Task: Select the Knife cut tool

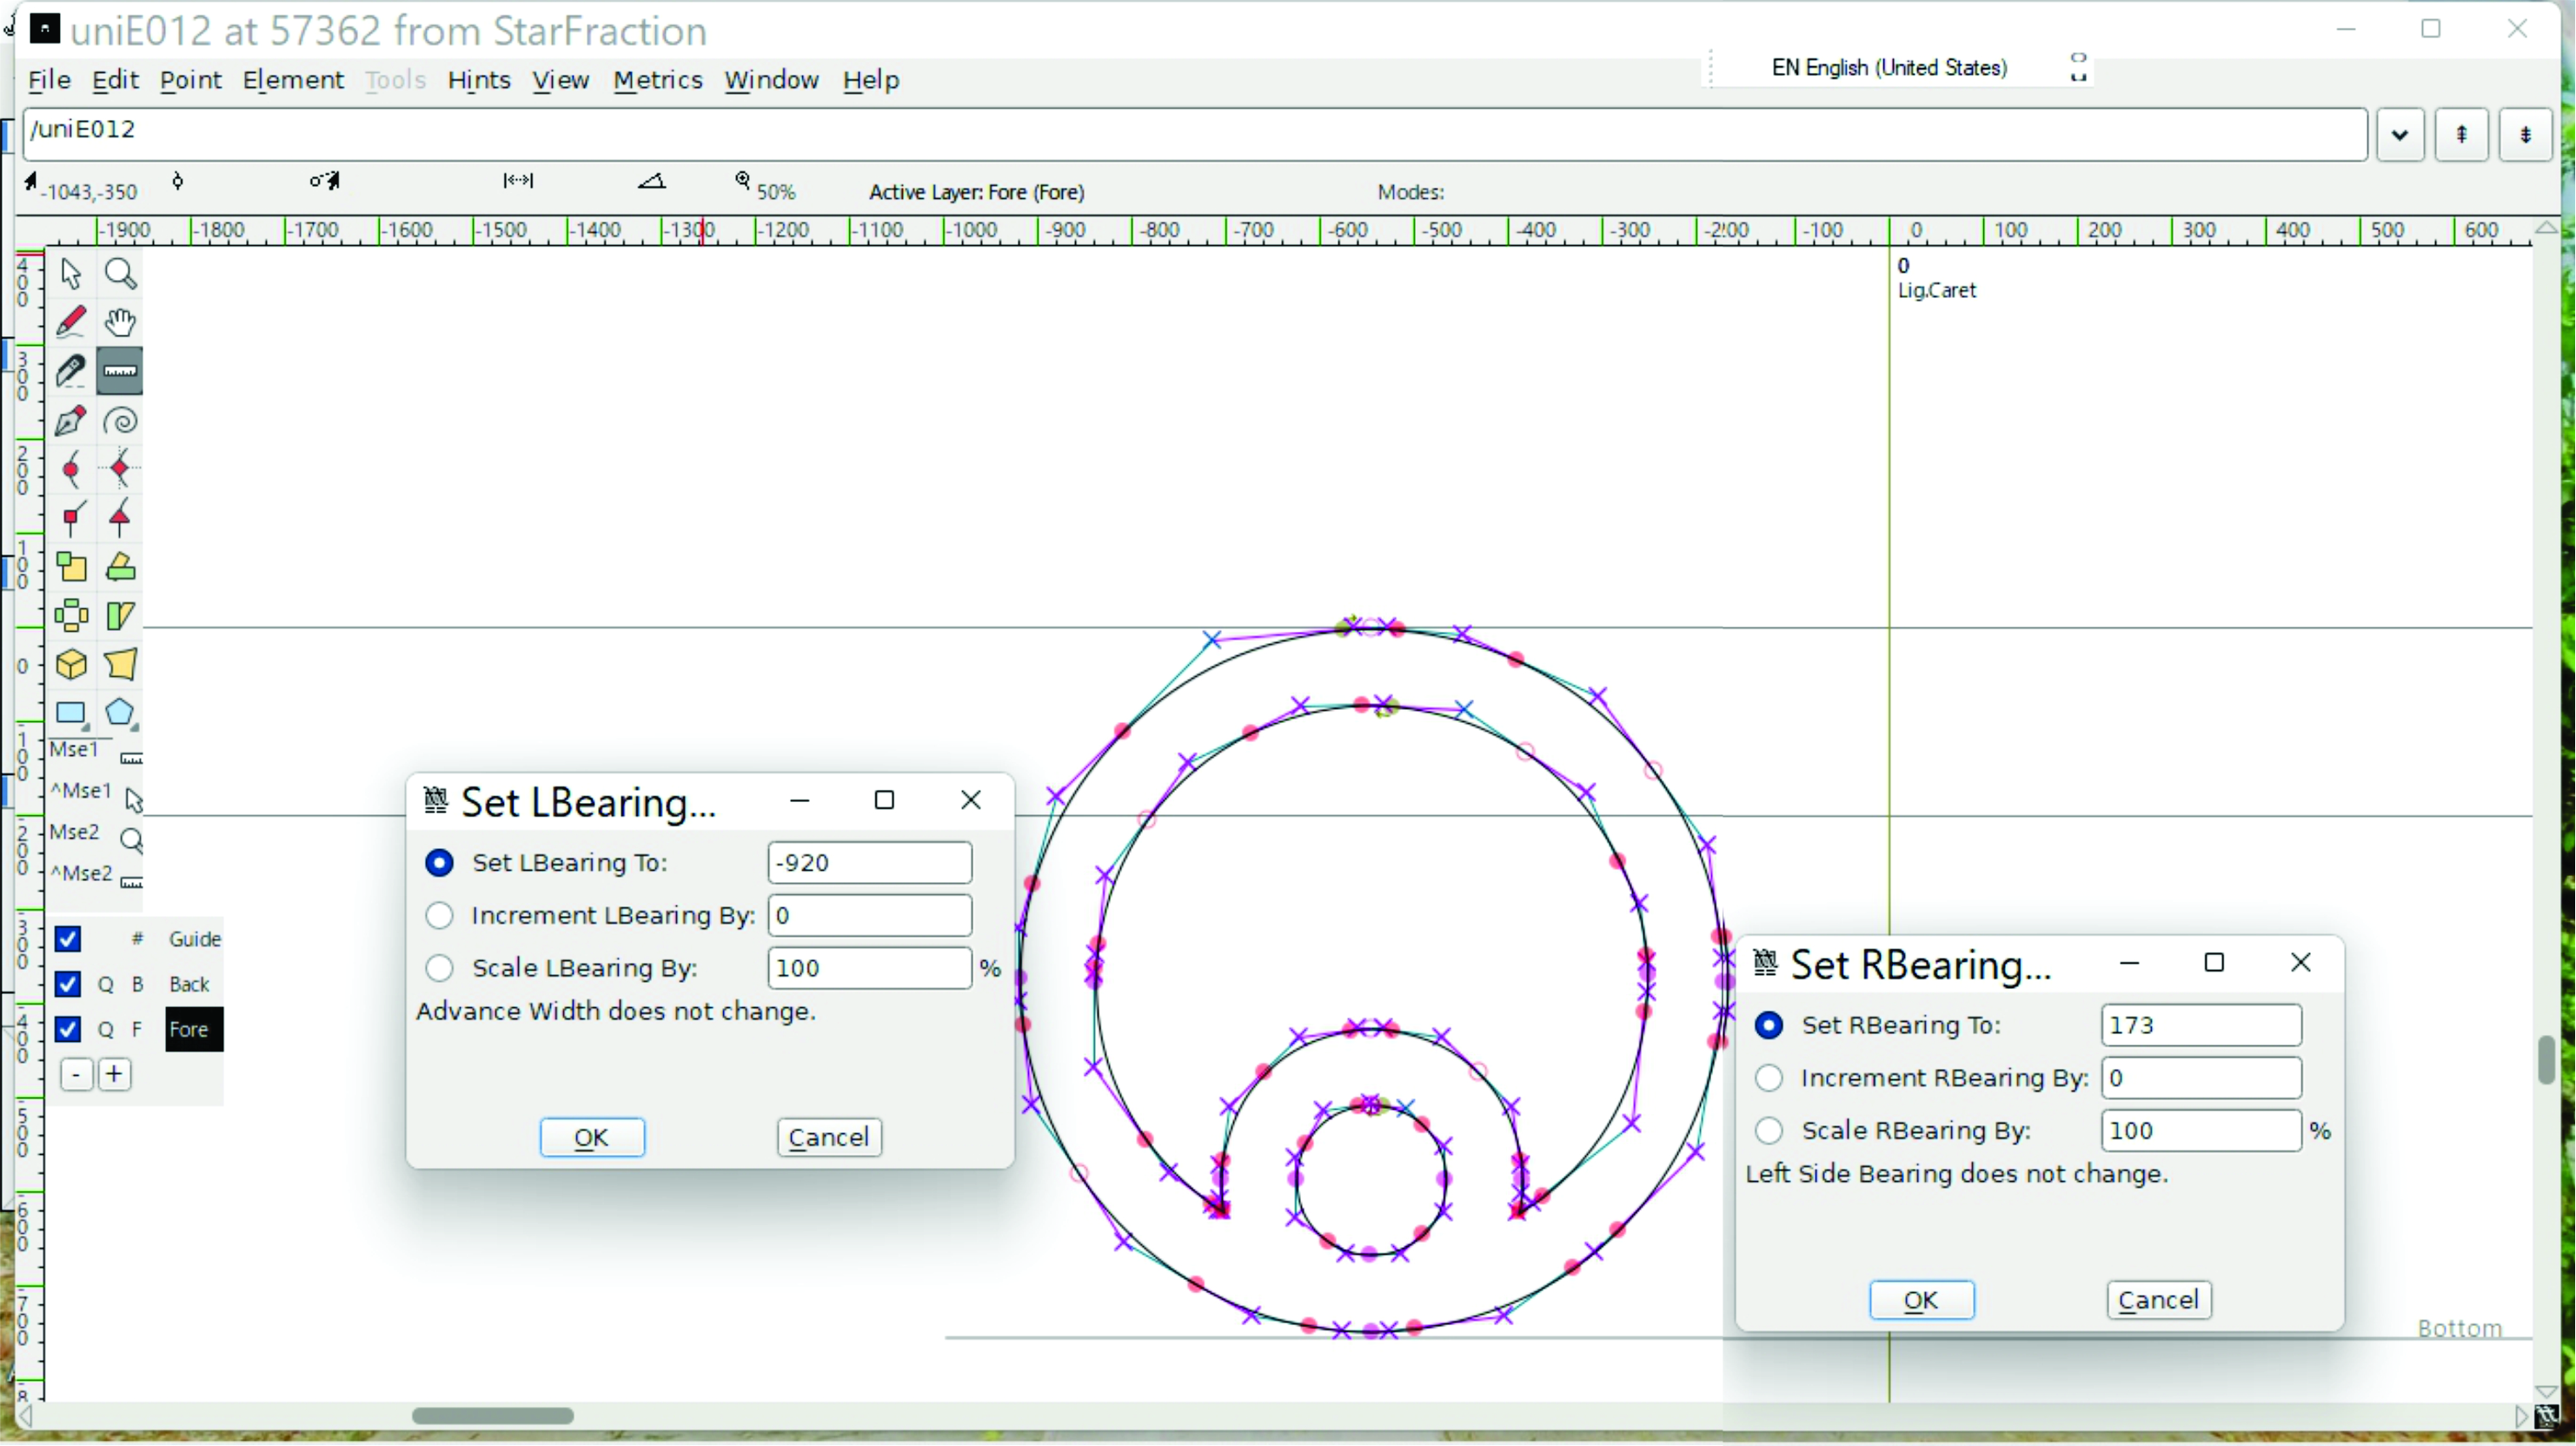Action: click(71, 372)
